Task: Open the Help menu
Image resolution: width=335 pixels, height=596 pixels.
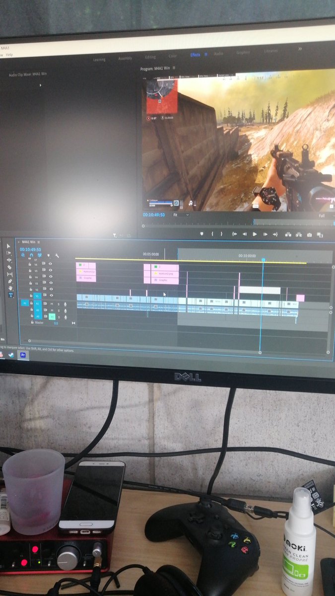Action: (x=8, y=54)
